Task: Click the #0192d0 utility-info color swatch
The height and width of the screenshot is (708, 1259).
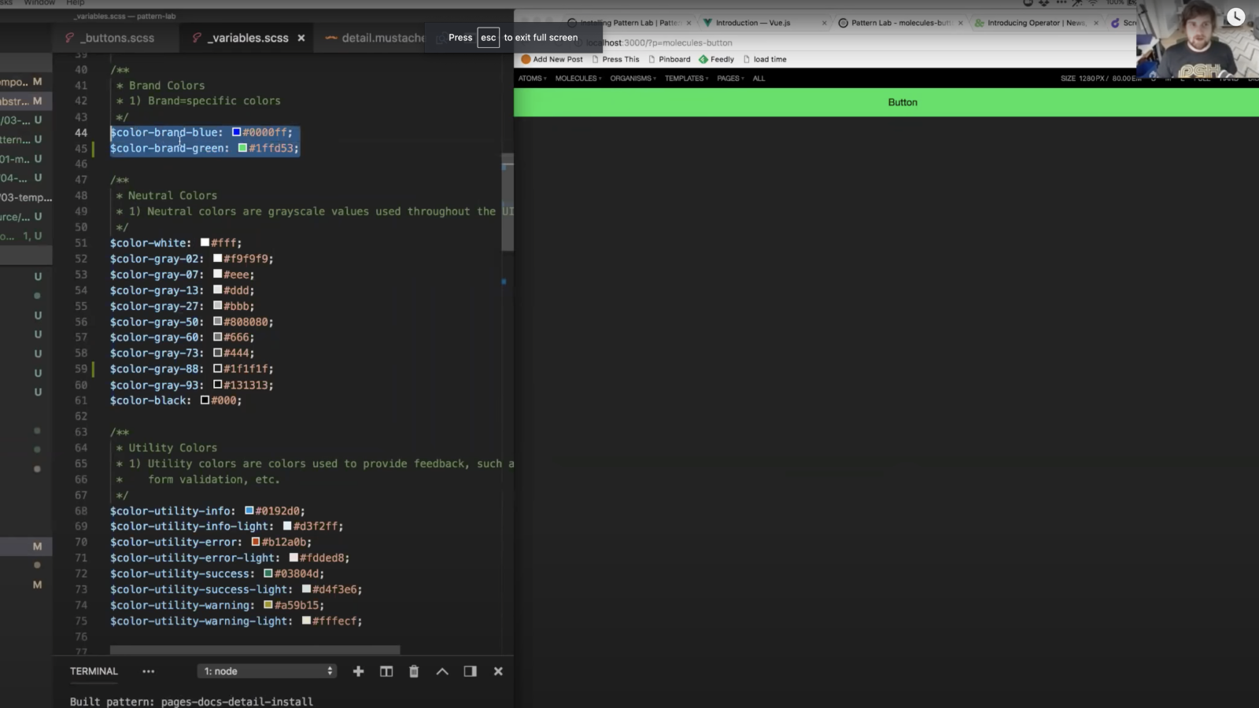Action: click(x=249, y=511)
